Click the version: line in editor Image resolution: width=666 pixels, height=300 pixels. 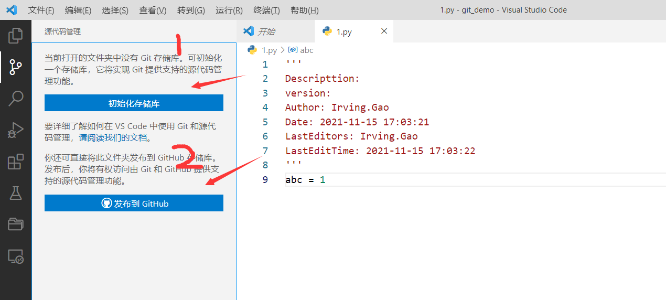308,93
